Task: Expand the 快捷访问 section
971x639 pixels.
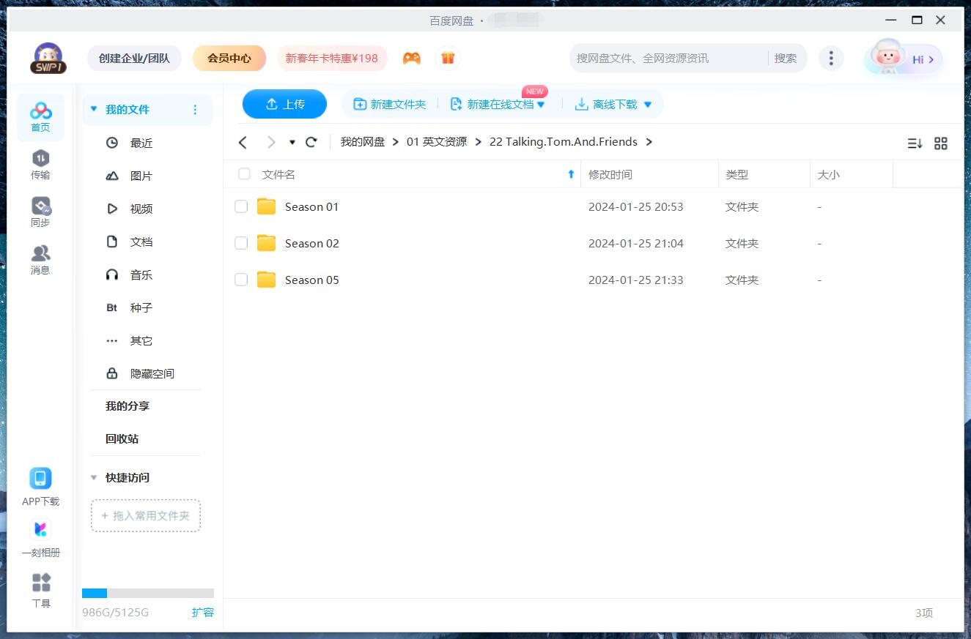Action: (x=94, y=478)
